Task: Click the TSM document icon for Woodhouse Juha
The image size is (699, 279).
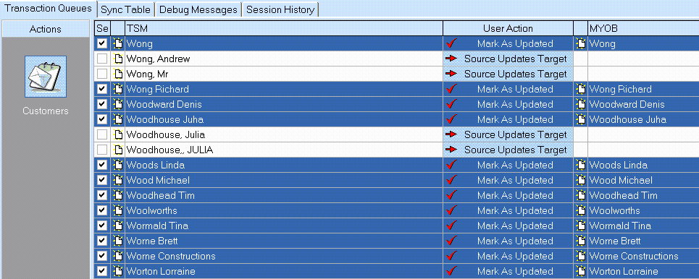Action: (118, 119)
